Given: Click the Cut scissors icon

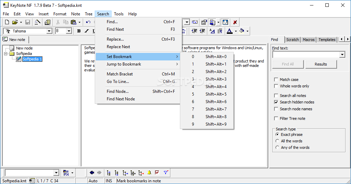Looking at the screenshot, I should [x=58, y=22].
